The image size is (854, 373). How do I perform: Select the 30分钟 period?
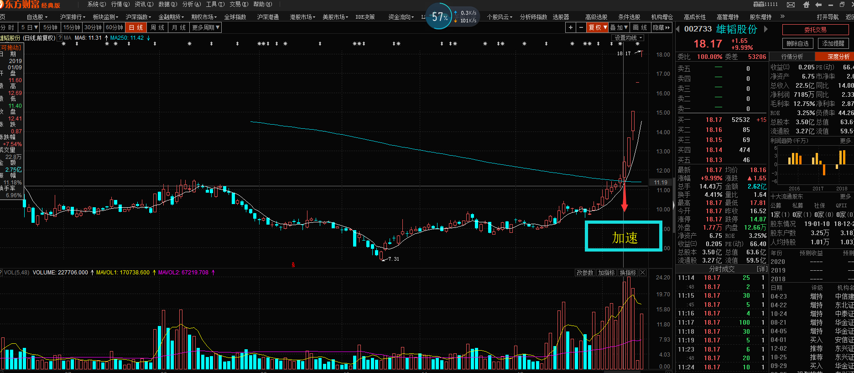coord(93,27)
